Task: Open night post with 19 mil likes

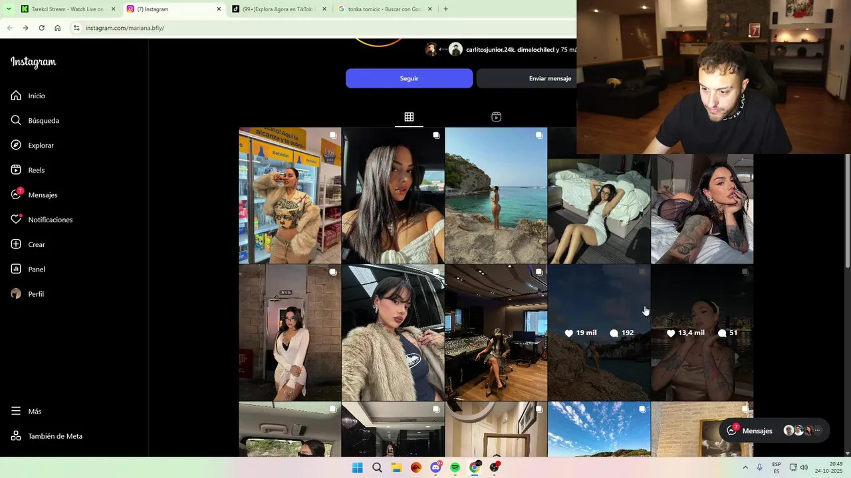Action: point(599,333)
